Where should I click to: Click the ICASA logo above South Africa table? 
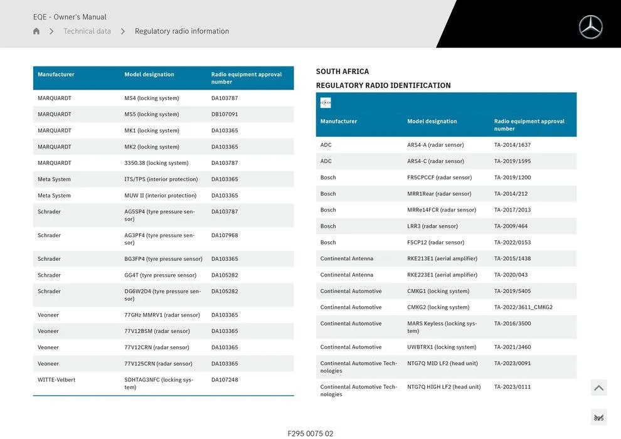pyautogui.click(x=326, y=103)
